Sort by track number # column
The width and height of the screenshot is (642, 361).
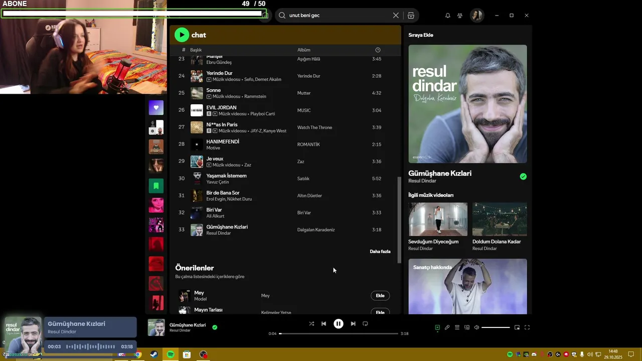tap(184, 50)
